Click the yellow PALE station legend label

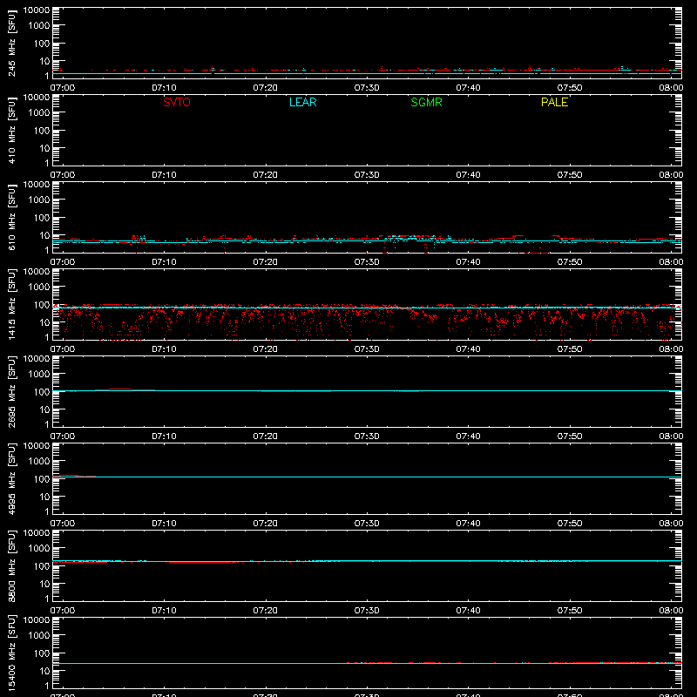554,102
